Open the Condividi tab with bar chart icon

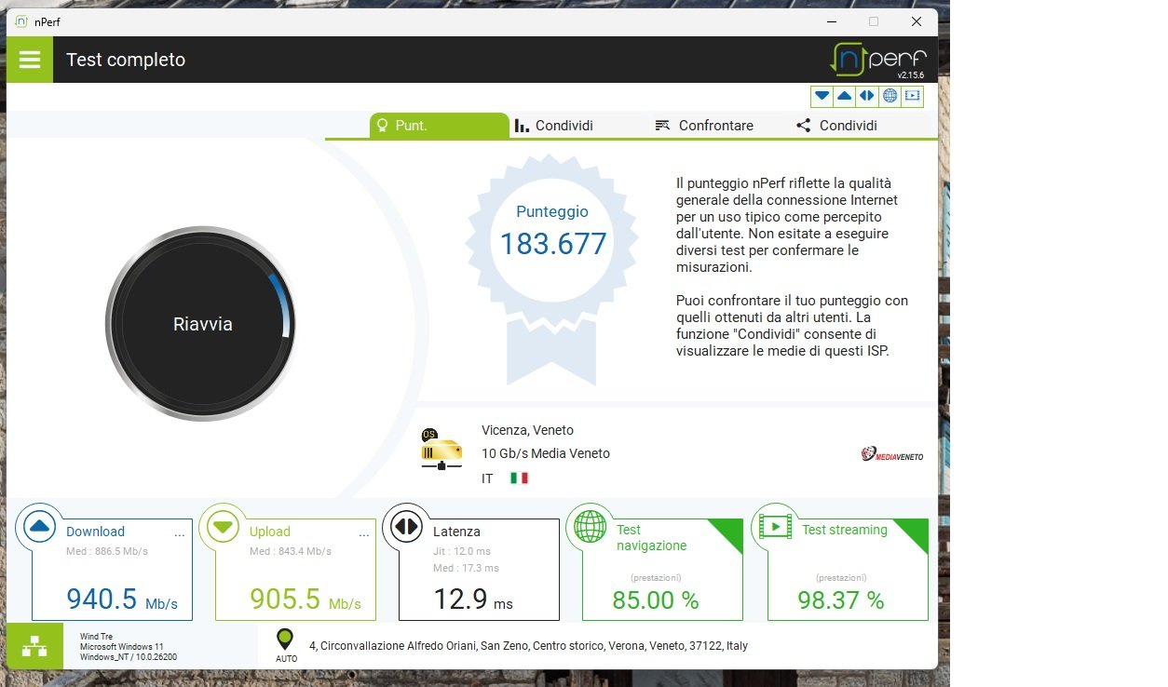554,126
